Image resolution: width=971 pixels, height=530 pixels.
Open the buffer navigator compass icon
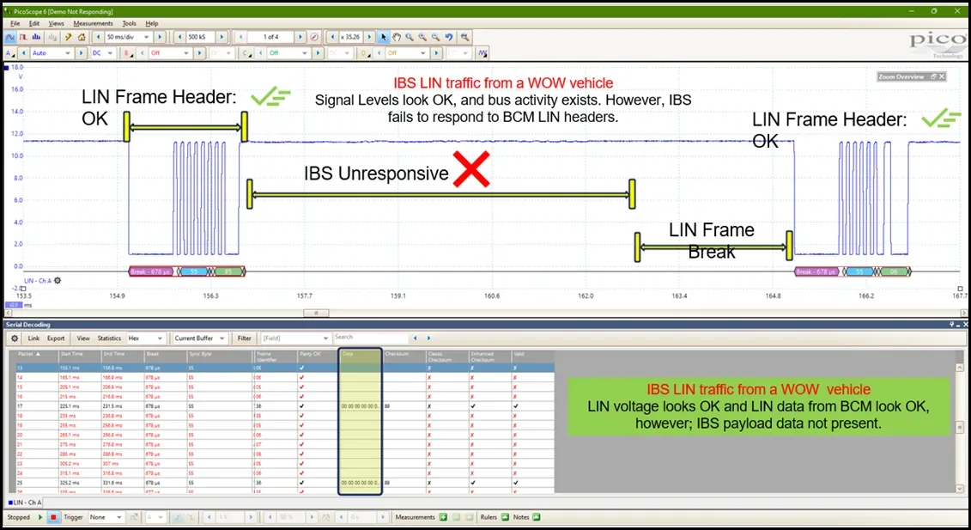(x=314, y=37)
